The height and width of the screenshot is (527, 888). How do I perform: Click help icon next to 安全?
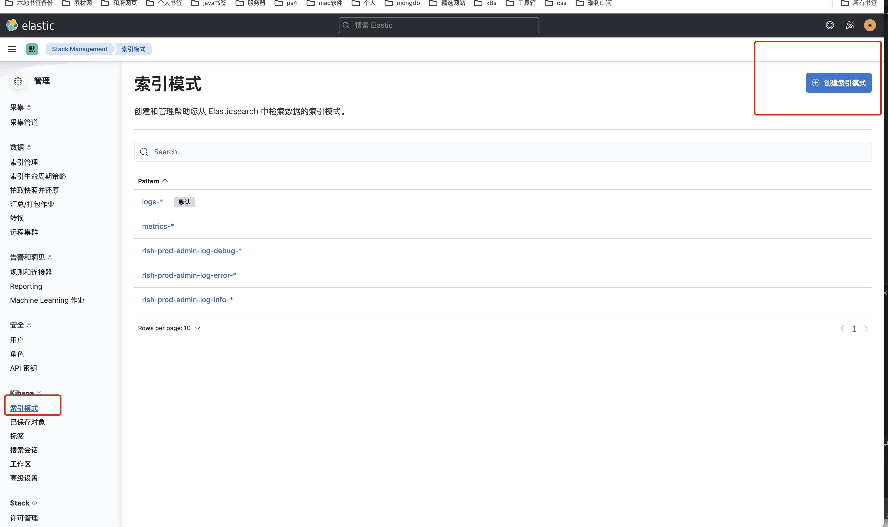click(x=29, y=325)
